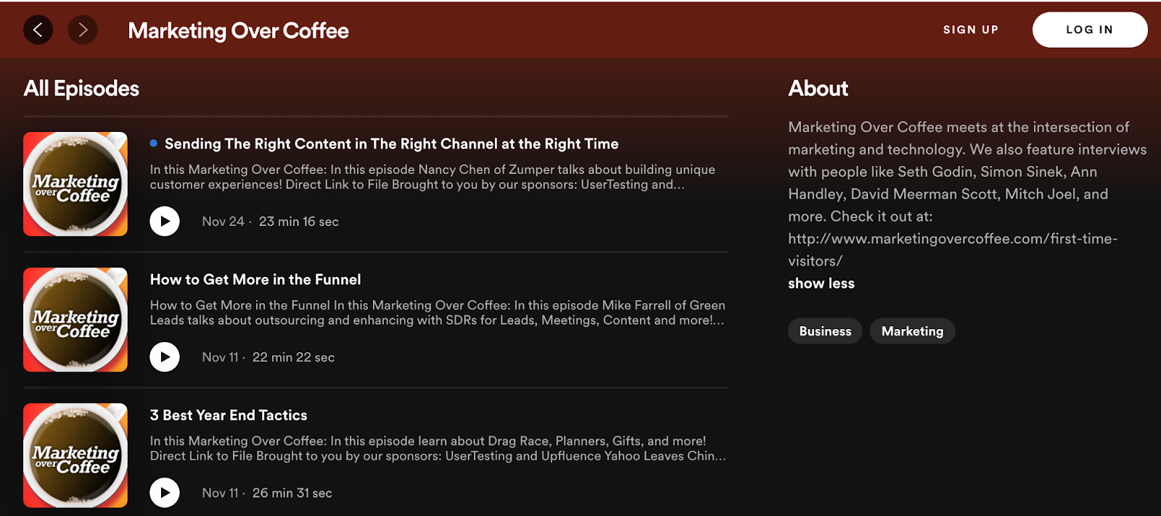This screenshot has height=516, width=1161.
Task: Play the '3 Best Year End Tactics' episode
Action: click(x=165, y=492)
